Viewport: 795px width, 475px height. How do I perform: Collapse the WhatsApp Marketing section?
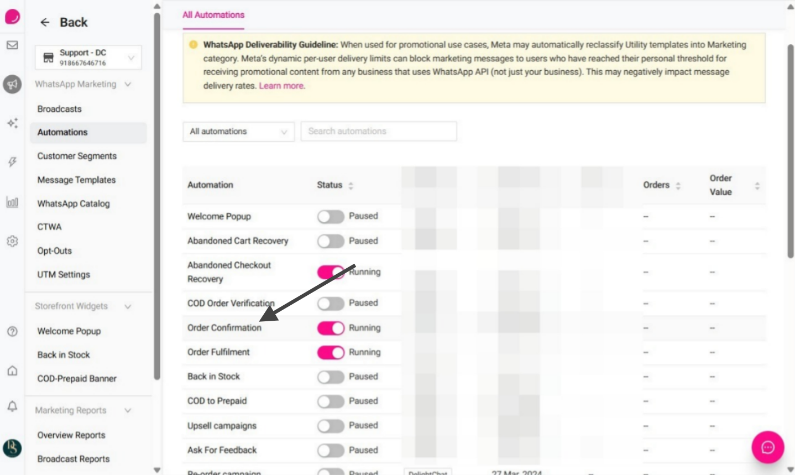[x=128, y=85]
